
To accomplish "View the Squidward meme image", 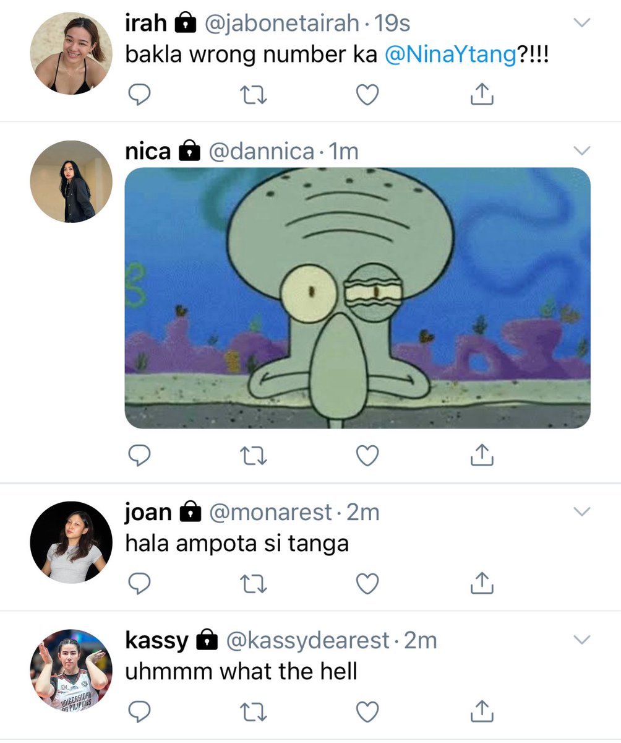I will click(x=358, y=298).
